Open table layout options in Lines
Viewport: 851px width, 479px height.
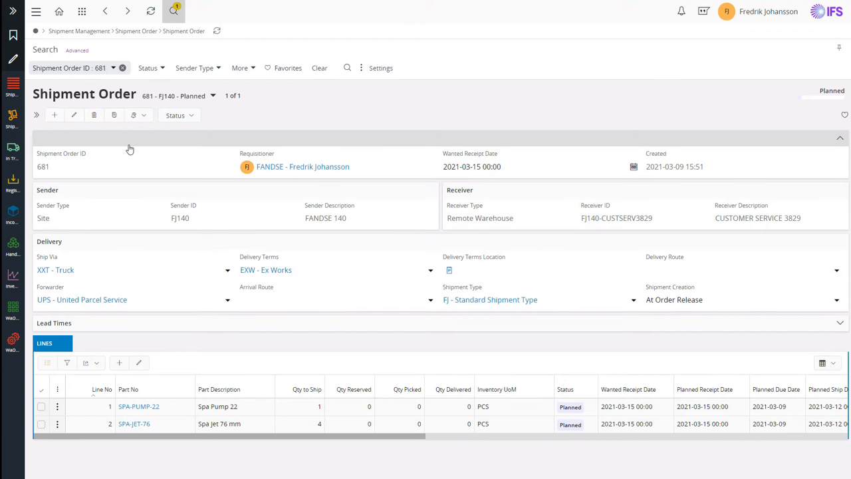click(x=827, y=363)
